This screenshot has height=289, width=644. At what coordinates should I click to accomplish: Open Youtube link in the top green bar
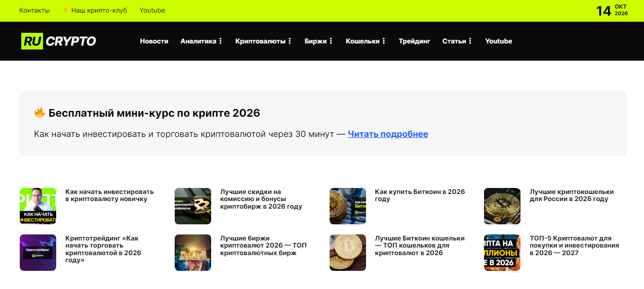click(152, 10)
